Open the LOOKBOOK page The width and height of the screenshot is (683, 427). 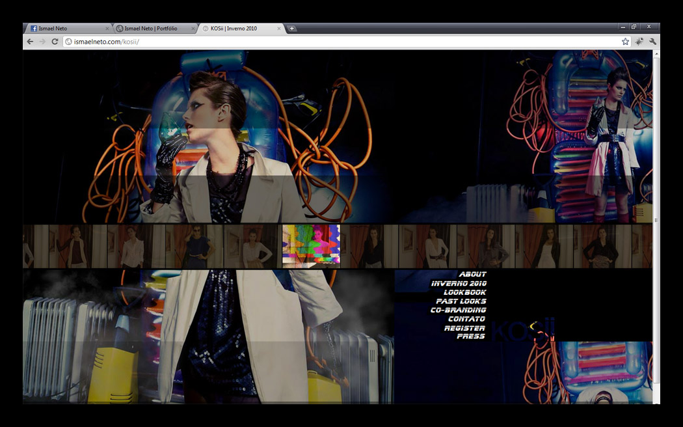click(465, 292)
